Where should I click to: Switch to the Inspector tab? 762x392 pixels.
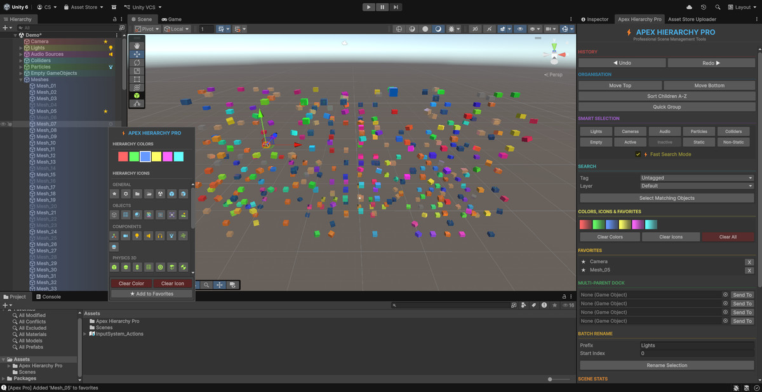594,19
